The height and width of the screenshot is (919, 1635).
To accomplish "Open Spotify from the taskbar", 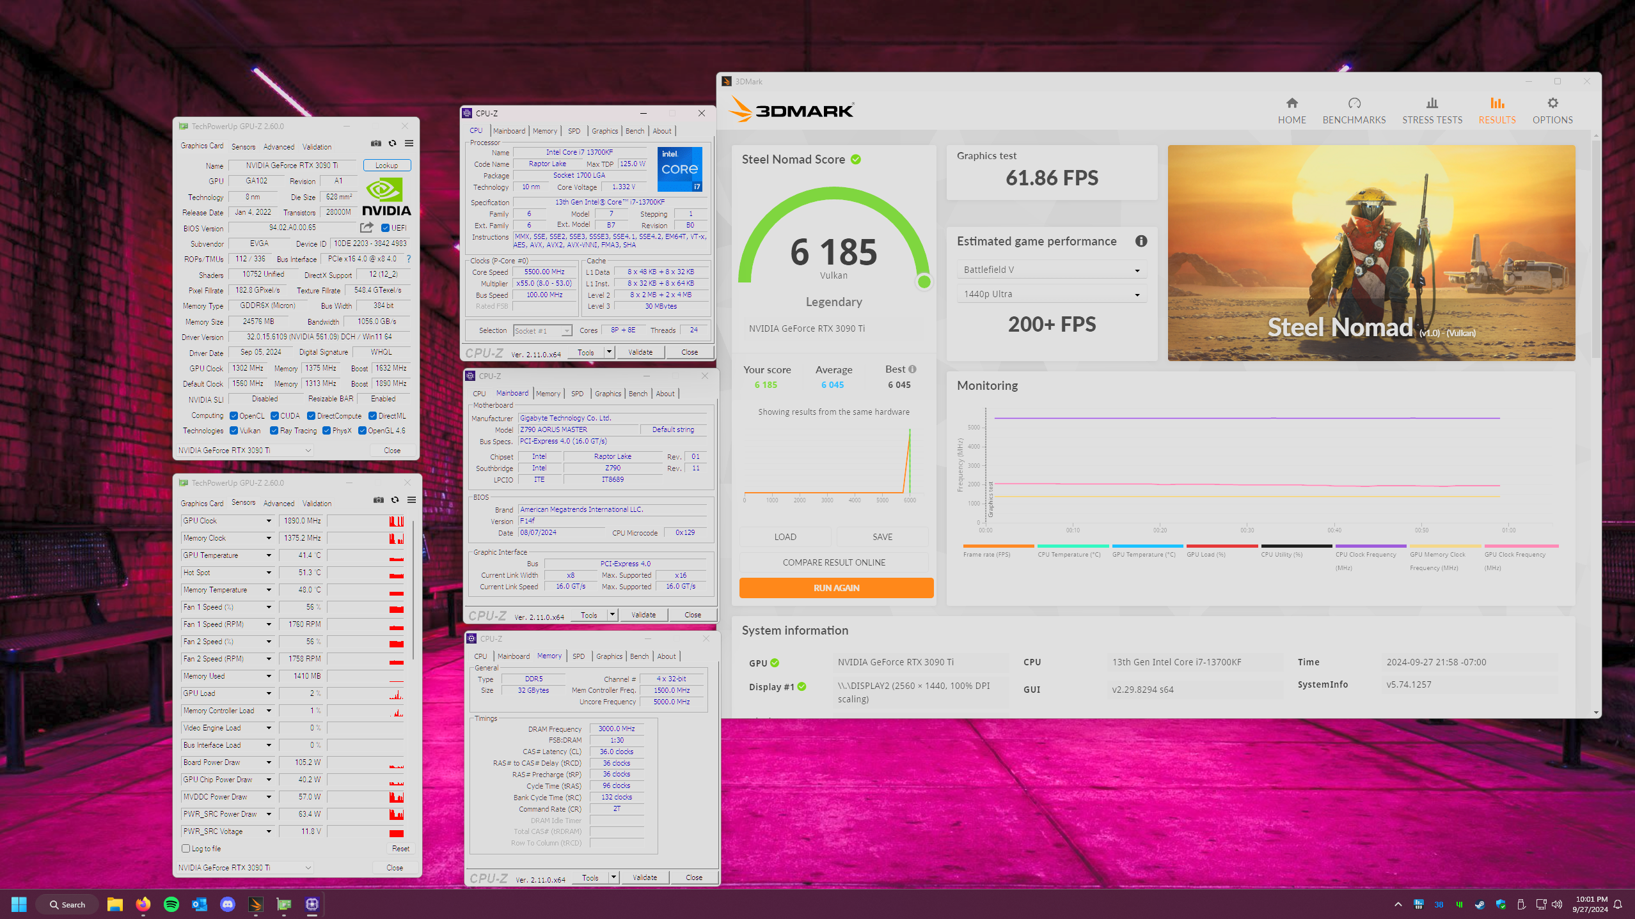I will click(171, 904).
